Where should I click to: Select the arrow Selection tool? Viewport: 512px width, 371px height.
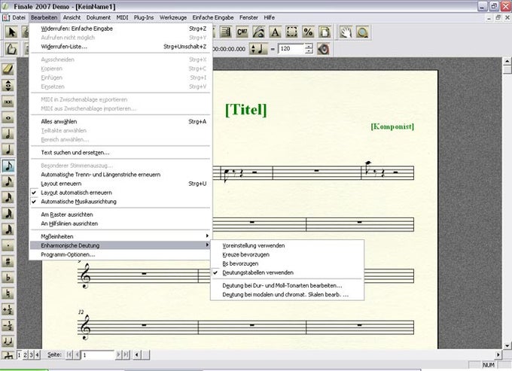[x=11, y=32]
